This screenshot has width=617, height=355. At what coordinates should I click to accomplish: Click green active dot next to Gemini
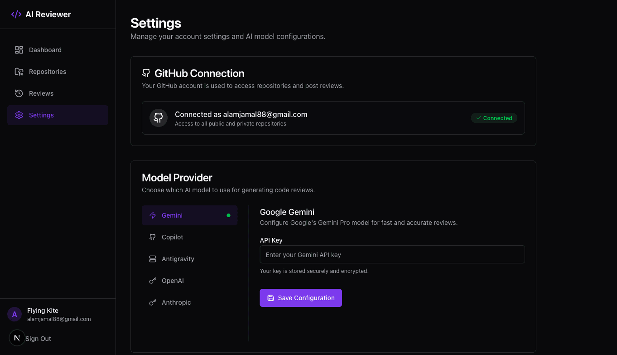pyautogui.click(x=228, y=215)
